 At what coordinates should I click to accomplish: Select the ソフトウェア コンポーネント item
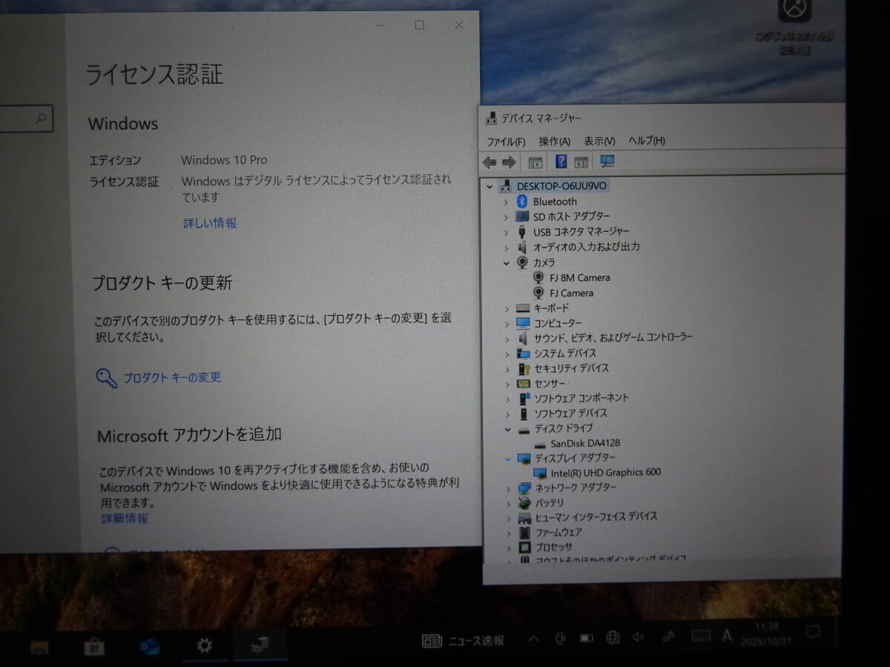tap(581, 398)
